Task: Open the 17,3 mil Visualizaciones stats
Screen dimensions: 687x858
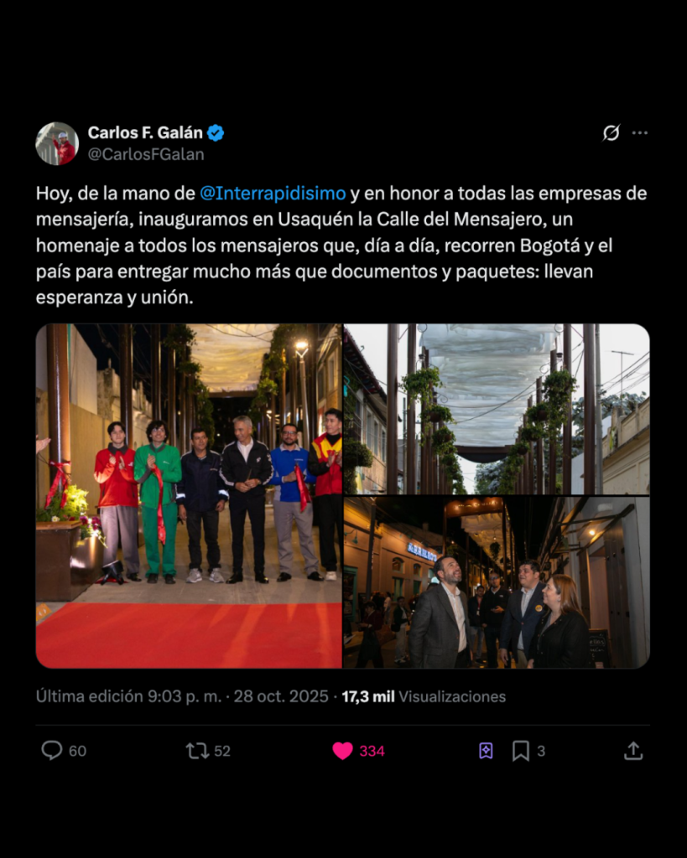Action: [424, 696]
